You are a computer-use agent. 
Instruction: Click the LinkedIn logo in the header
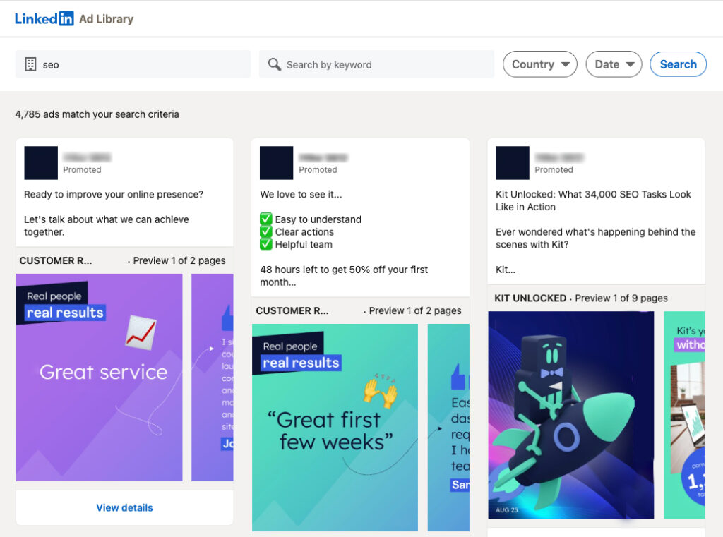44,18
